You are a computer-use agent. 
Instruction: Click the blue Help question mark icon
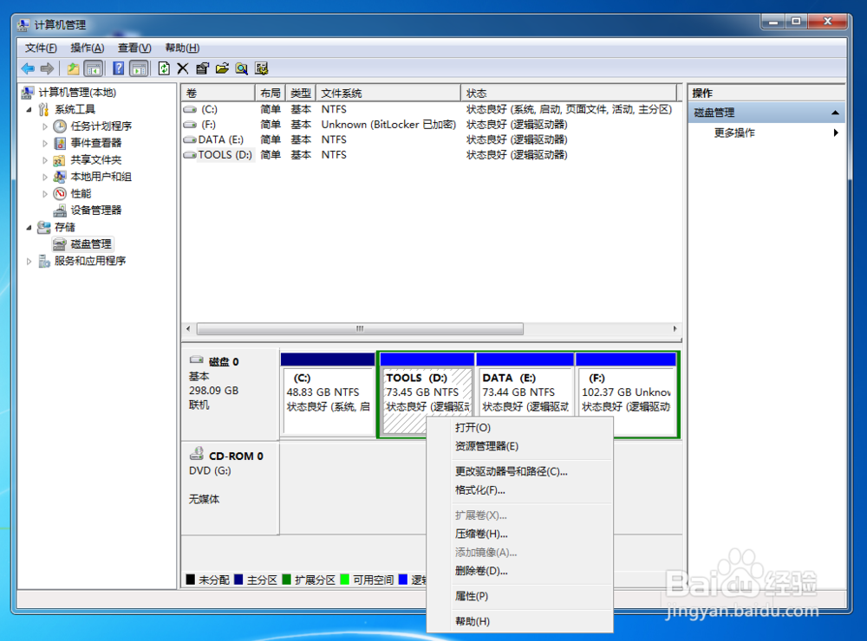(x=118, y=68)
